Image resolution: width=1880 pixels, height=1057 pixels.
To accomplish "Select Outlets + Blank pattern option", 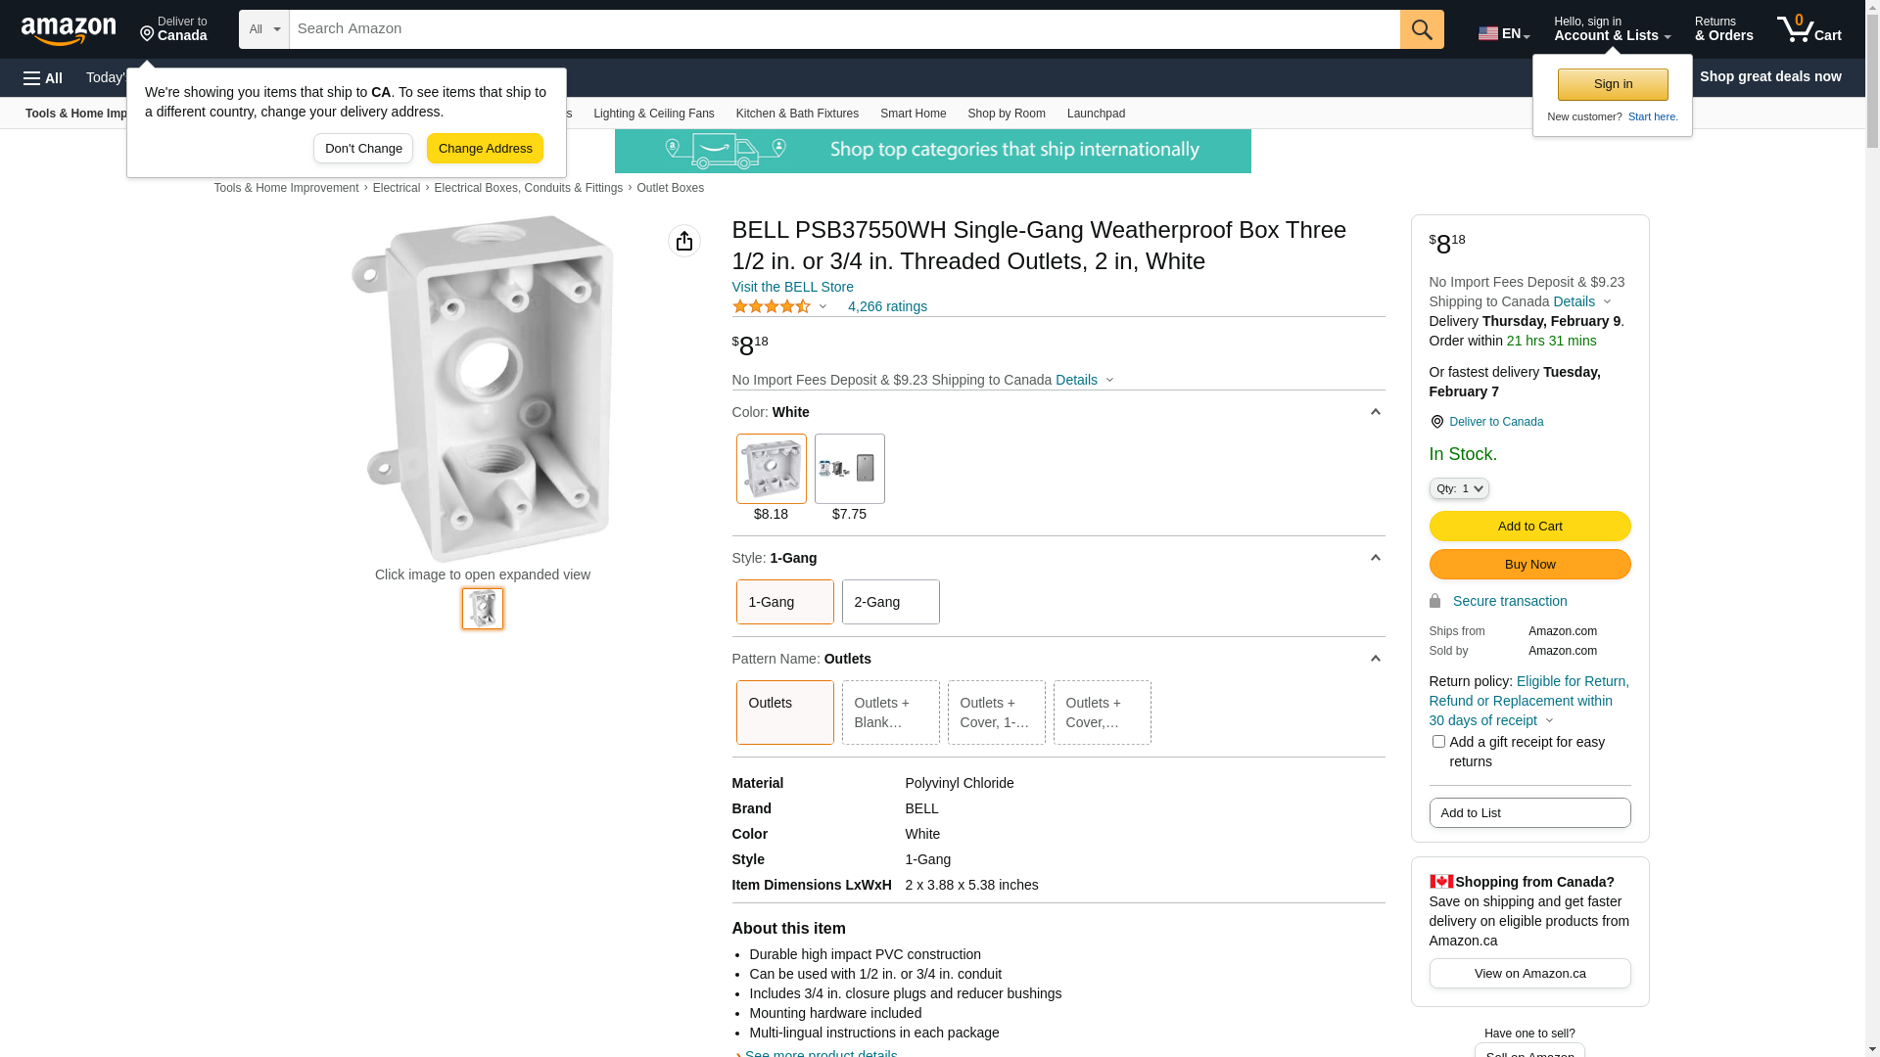I will tap(890, 712).
